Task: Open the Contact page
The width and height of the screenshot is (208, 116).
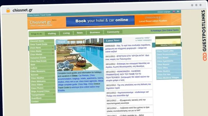Action: pyautogui.click(x=43, y=102)
